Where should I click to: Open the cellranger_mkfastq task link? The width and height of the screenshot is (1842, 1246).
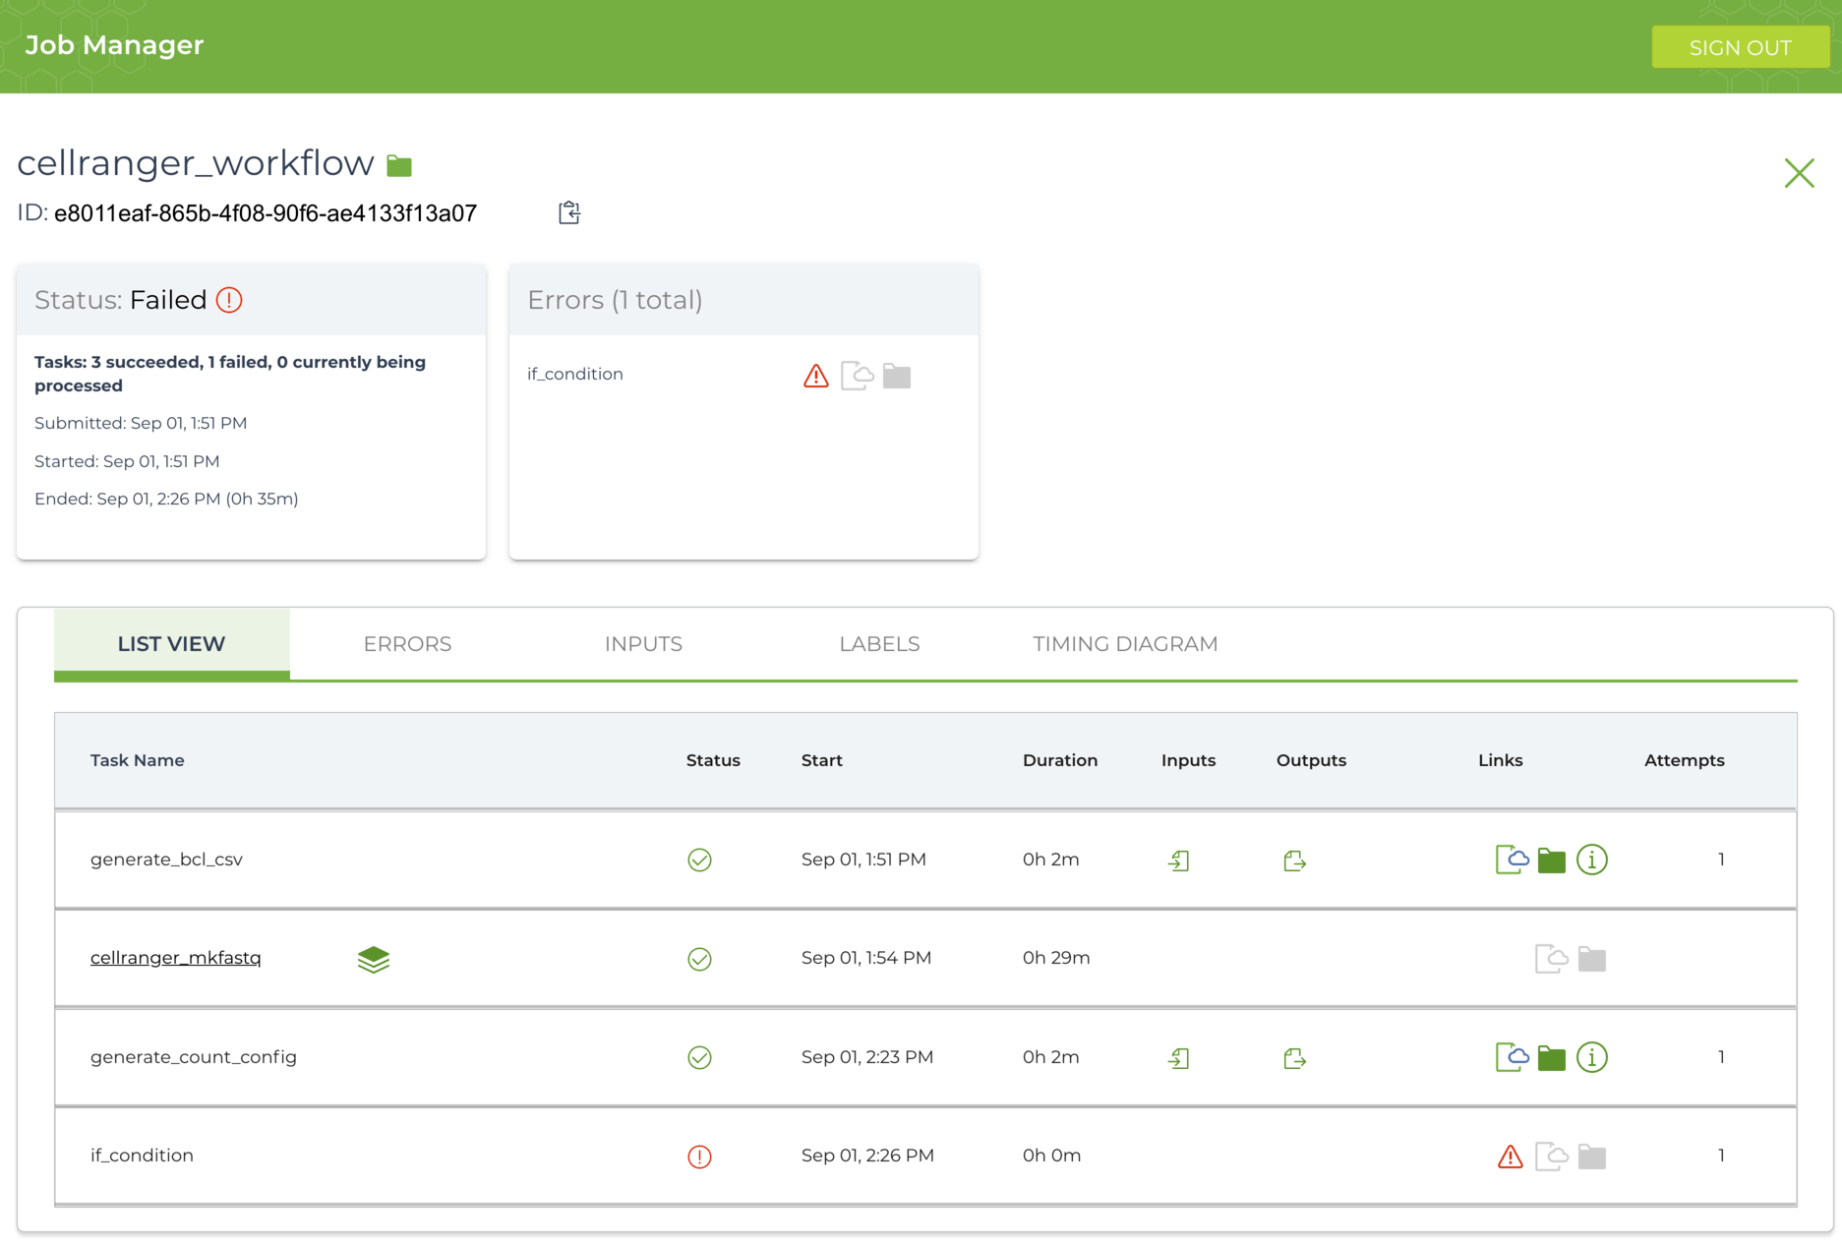click(176, 958)
